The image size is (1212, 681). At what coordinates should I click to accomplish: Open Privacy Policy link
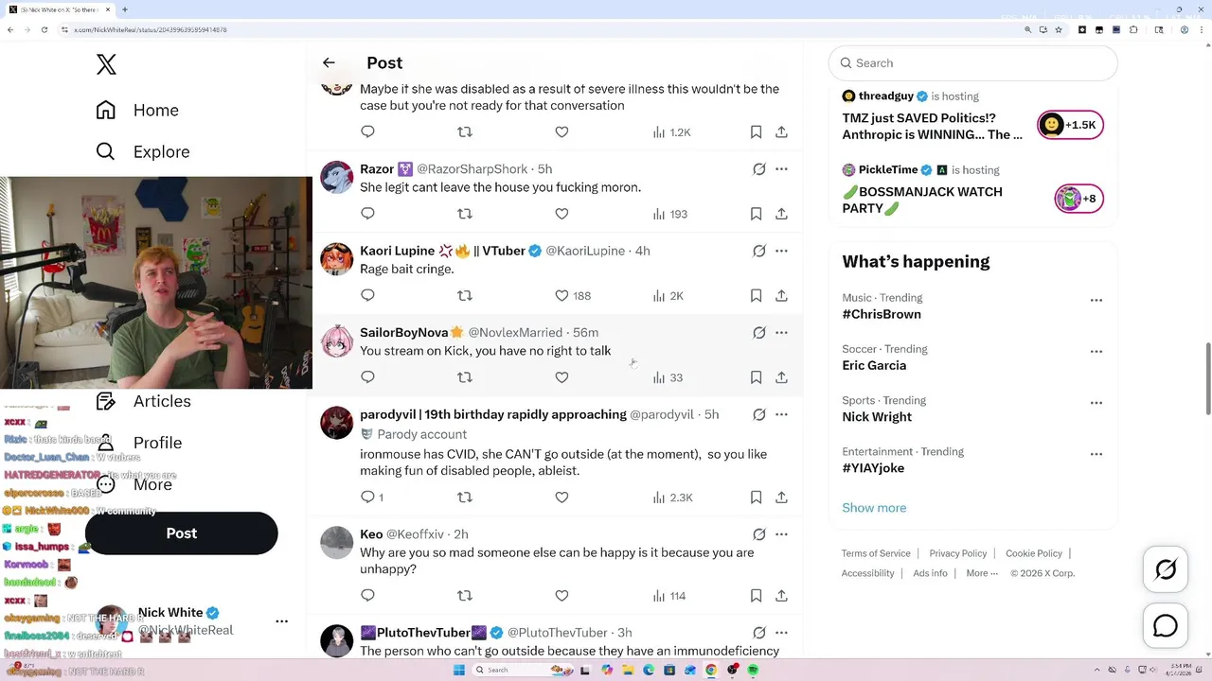pyautogui.click(x=958, y=553)
